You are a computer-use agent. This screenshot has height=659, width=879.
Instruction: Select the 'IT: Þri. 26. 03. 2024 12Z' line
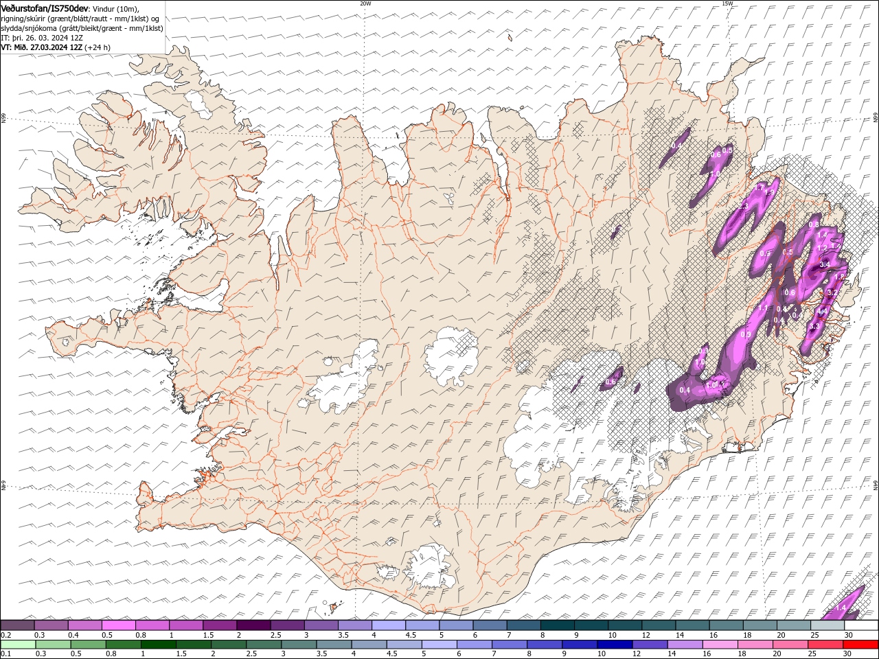click(x=42, y=38)
